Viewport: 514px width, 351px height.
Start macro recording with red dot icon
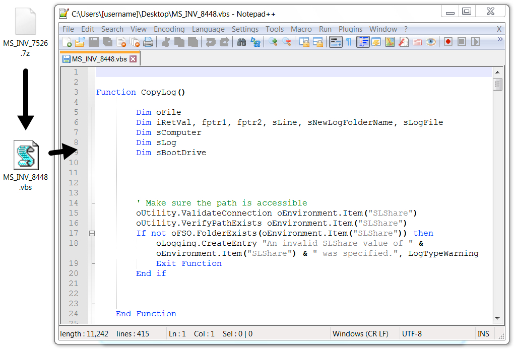[448, 42]
